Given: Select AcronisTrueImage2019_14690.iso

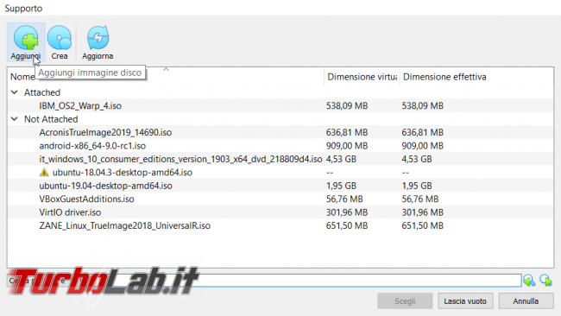Looking at the screenshot, I should tap(105, 132).
